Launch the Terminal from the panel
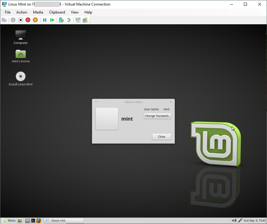This screenshot has width=267, height=224. point(33,221)
